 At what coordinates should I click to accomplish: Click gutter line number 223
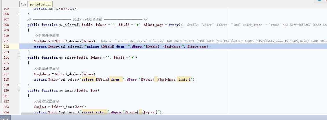pos(6,107)
